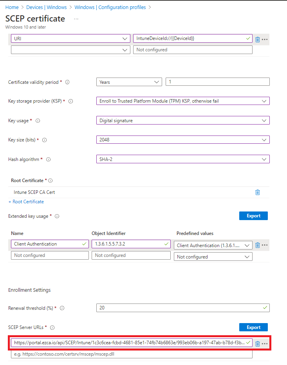Open the Key storage provider dropdown
Viewport: 287px width, 365px height.
[182, 101]
